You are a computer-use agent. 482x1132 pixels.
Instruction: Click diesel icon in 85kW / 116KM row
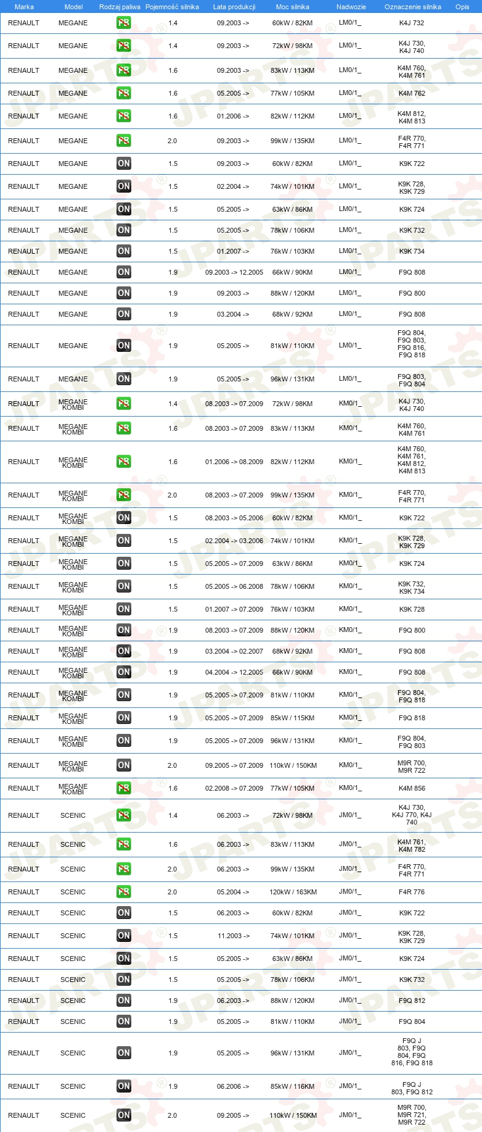[124, 1086]
